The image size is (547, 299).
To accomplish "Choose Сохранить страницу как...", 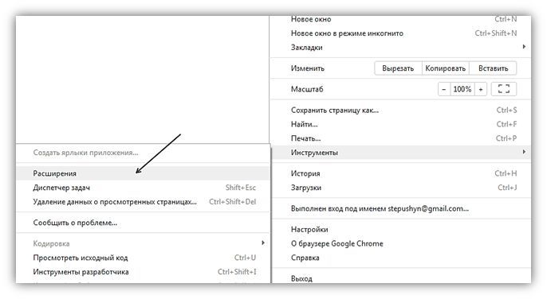I will click(x=400, y=111).
